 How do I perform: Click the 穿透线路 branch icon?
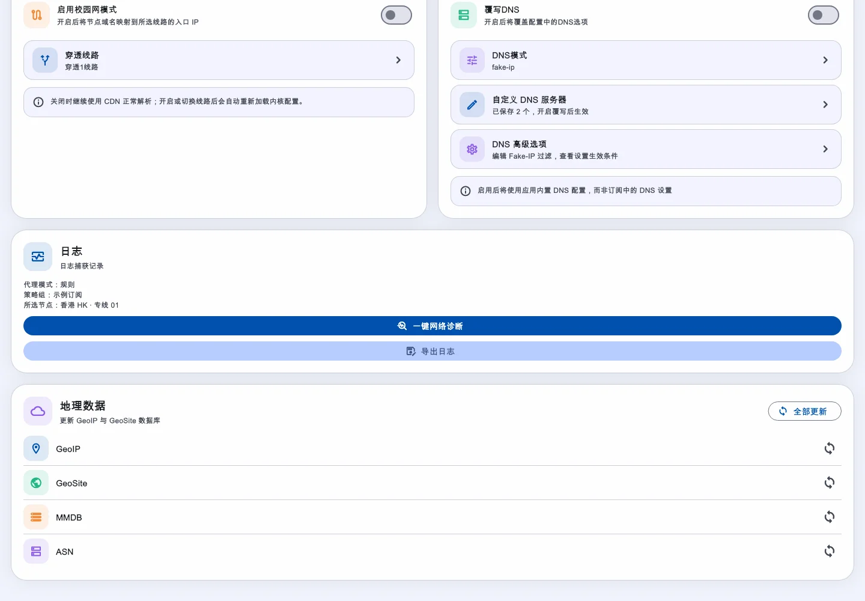pos(45,60)
